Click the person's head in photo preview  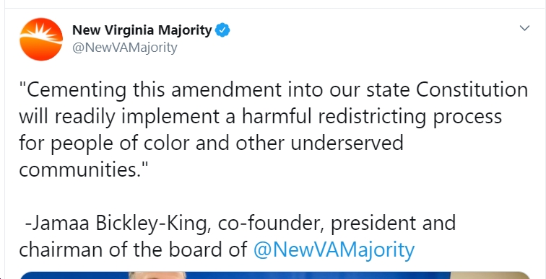(157, 275)
